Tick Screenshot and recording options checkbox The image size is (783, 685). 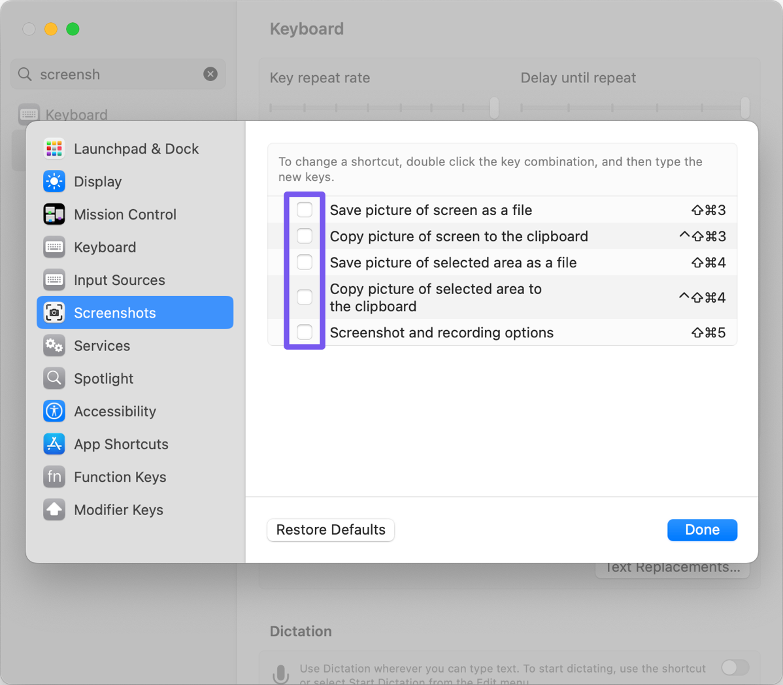click(305, 332)
